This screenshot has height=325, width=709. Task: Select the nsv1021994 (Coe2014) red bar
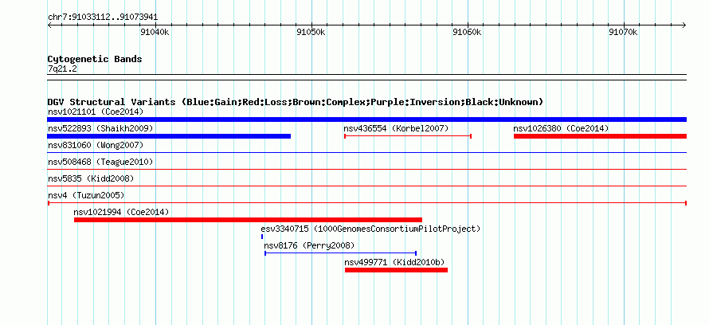tap(248, 220)
